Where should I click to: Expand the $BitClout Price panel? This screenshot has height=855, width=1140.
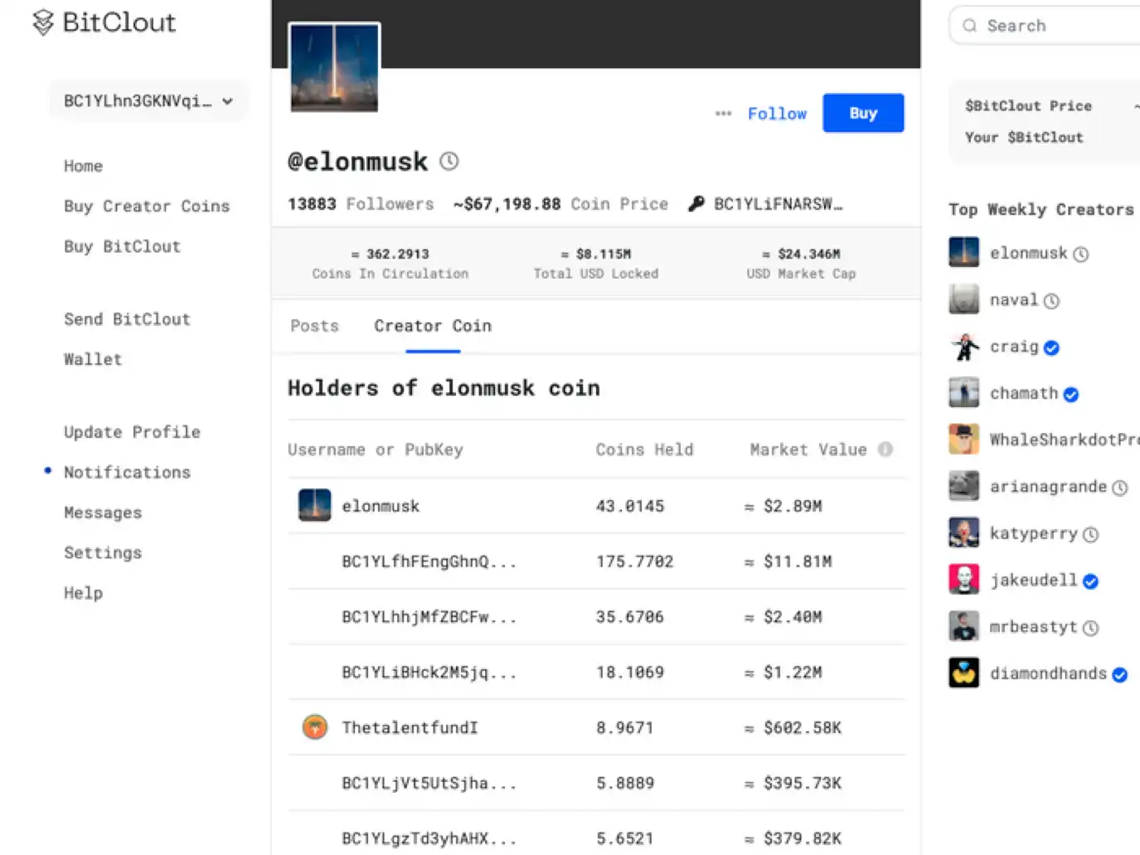tap(1137, 106)
